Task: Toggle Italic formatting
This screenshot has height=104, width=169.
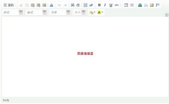Action: tap(105, 5)
